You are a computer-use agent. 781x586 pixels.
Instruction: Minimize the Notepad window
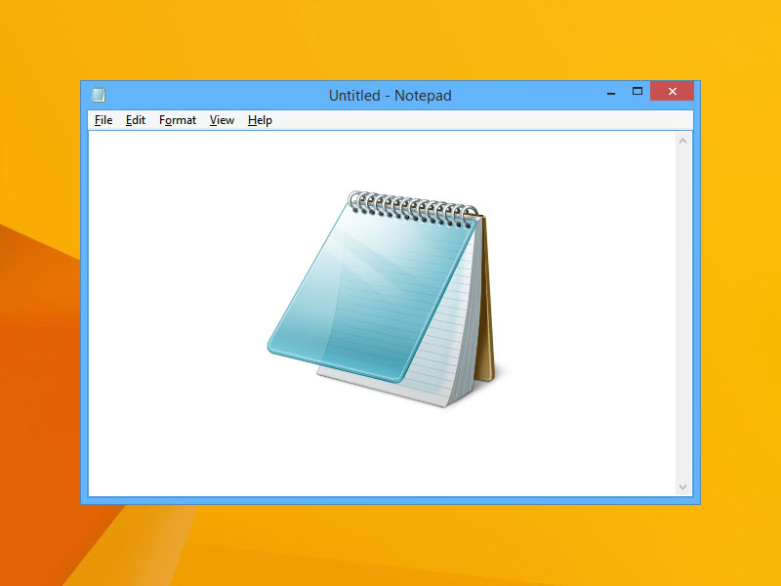click(610, 91)
